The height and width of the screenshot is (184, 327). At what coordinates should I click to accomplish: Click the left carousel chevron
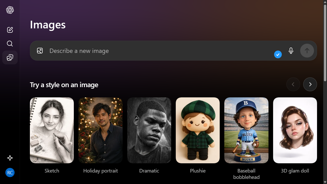coord(293,84)
